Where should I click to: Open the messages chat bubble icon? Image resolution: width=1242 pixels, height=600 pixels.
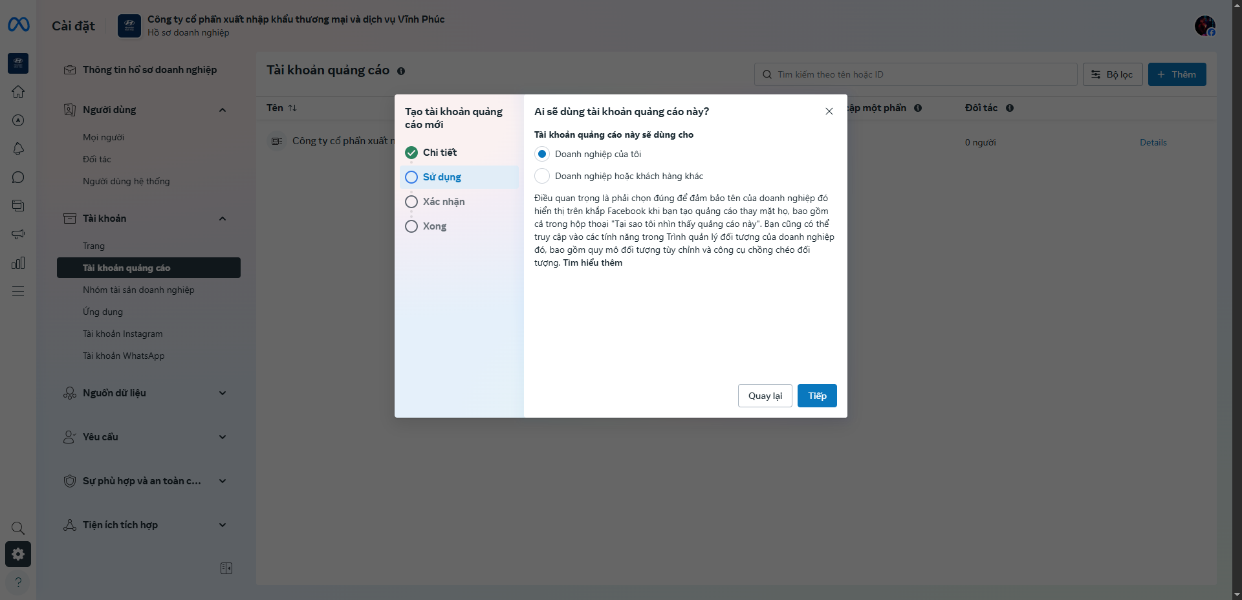pyautogui.click(x=18, y=177)
